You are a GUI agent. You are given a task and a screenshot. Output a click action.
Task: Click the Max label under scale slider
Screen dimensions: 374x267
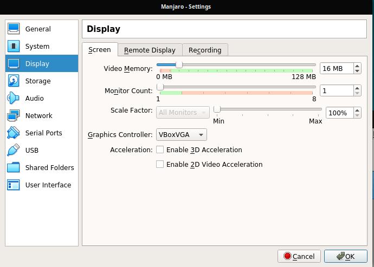point(315,121)
